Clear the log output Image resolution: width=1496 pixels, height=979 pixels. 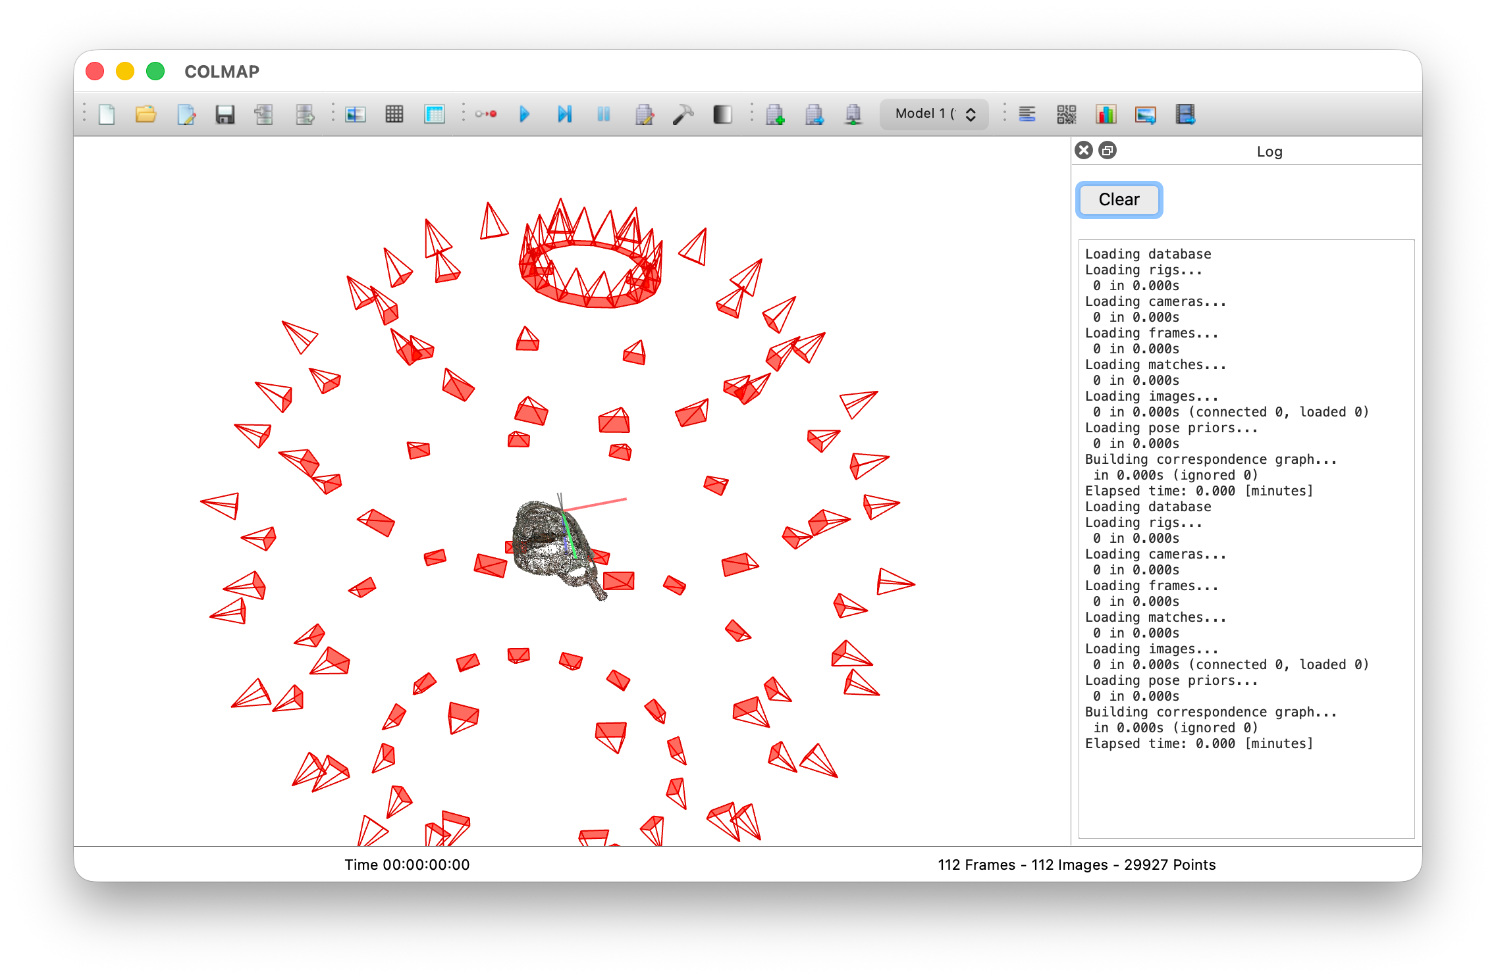pyautogui.click(x=1118, y=199)
